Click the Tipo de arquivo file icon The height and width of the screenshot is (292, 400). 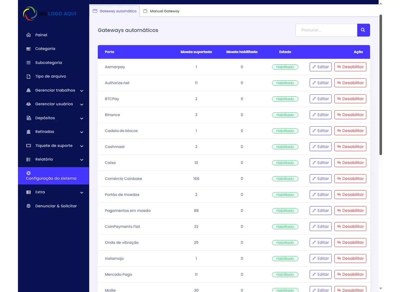(29, 76)
